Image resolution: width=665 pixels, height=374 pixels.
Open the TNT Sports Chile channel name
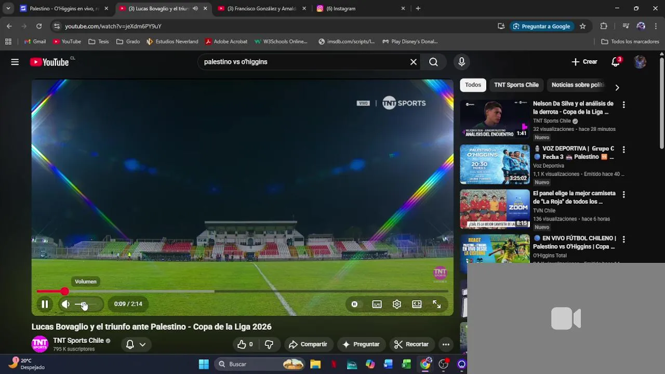(x=78, y=341)
